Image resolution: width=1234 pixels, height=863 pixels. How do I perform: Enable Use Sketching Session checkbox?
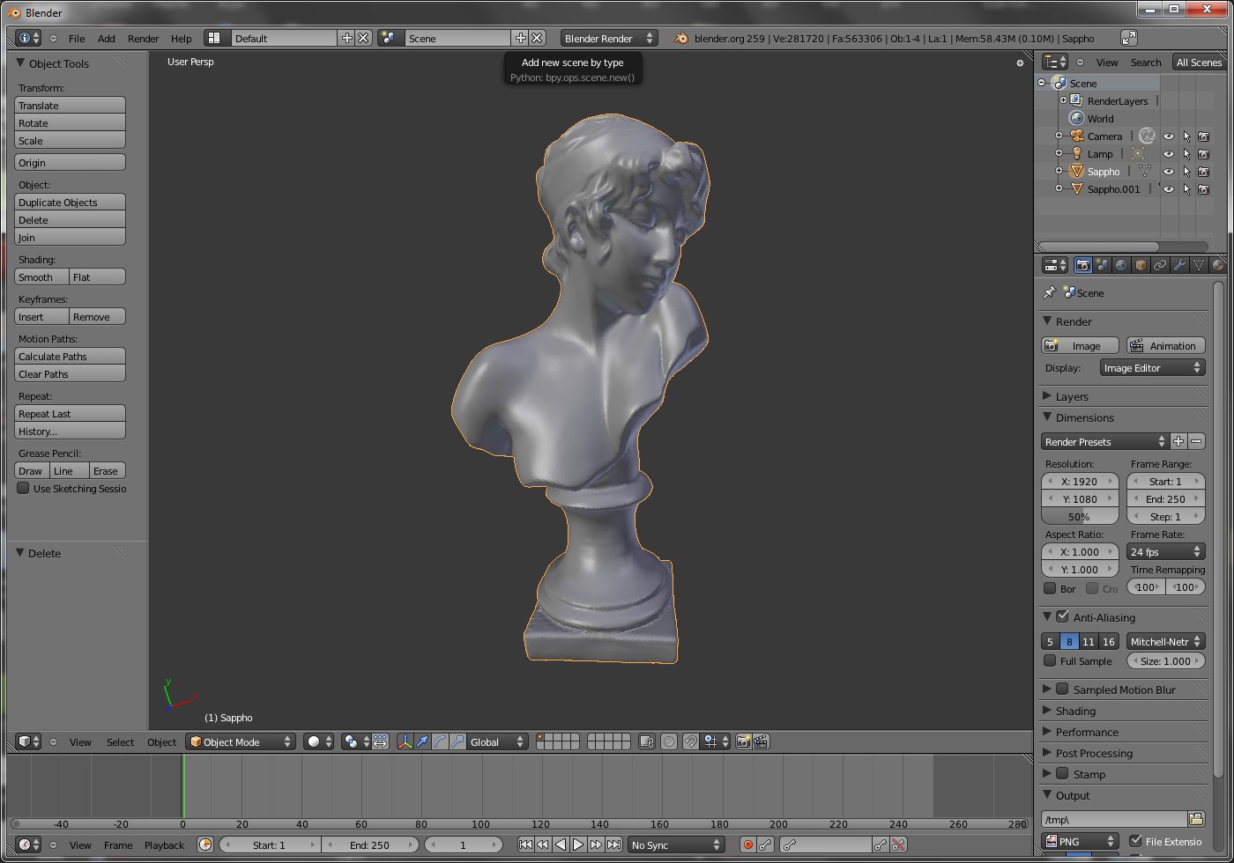tap(24, 488)
